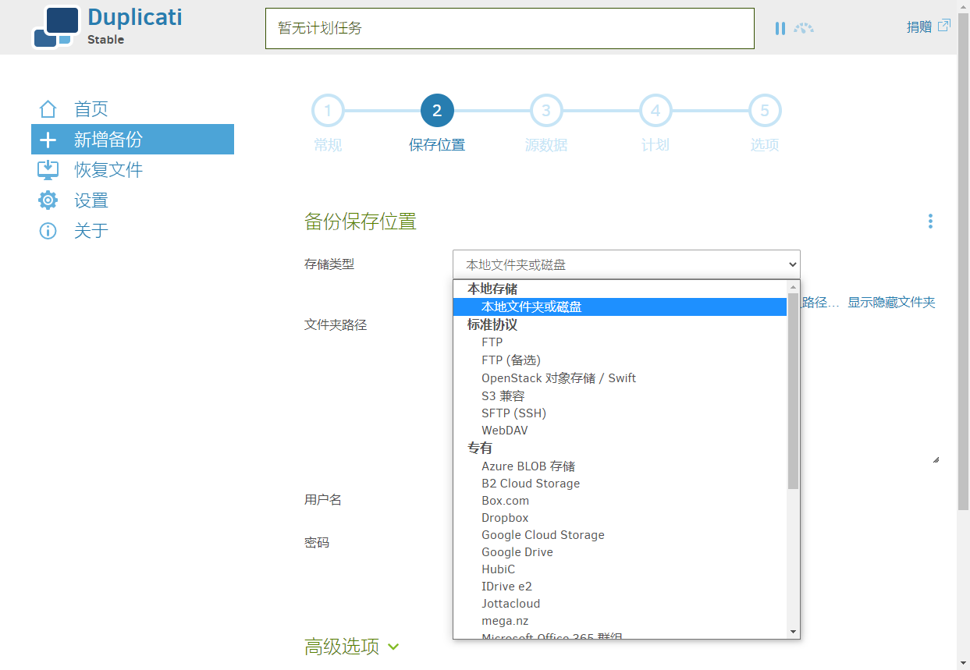The height and width of the screenshot is (670, 970).
Task: Expand the 高级选项 chevron section
Action: (393, 647)
